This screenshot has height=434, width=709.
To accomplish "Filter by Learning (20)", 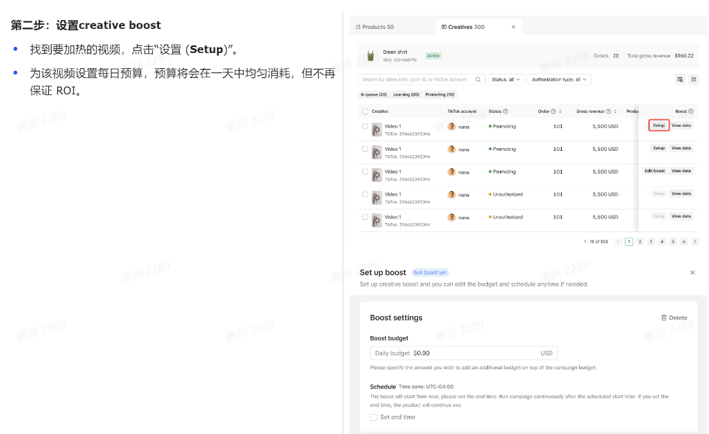I will pos(406,94).
